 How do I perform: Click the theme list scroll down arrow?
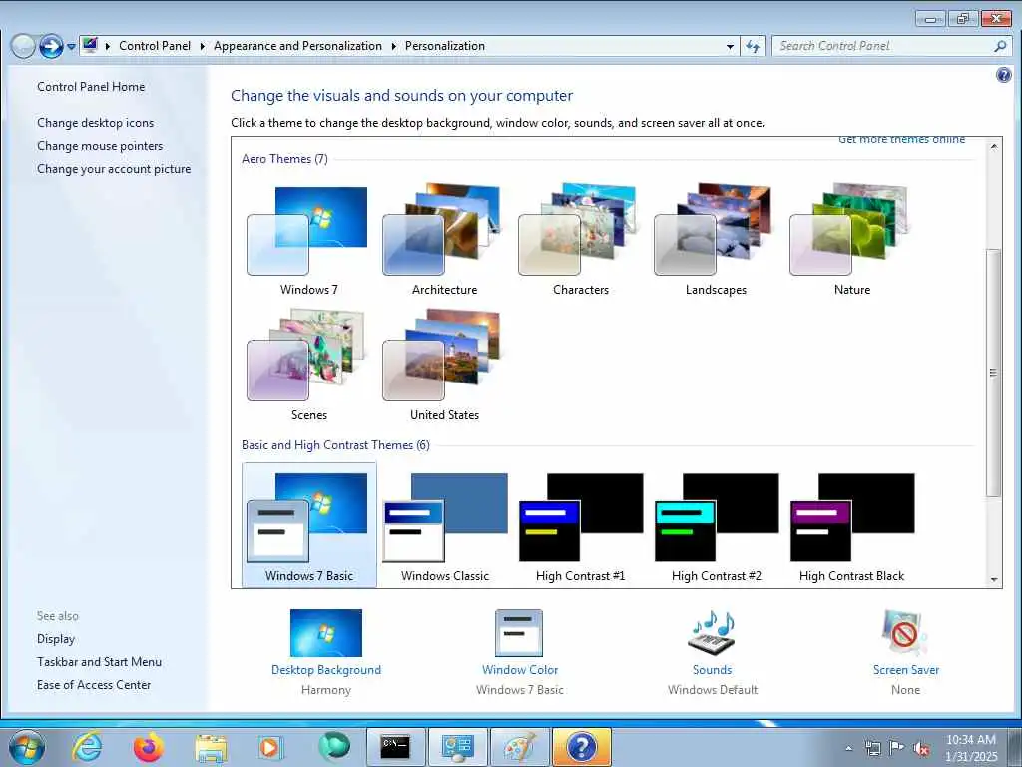click(x=994, y=579)
